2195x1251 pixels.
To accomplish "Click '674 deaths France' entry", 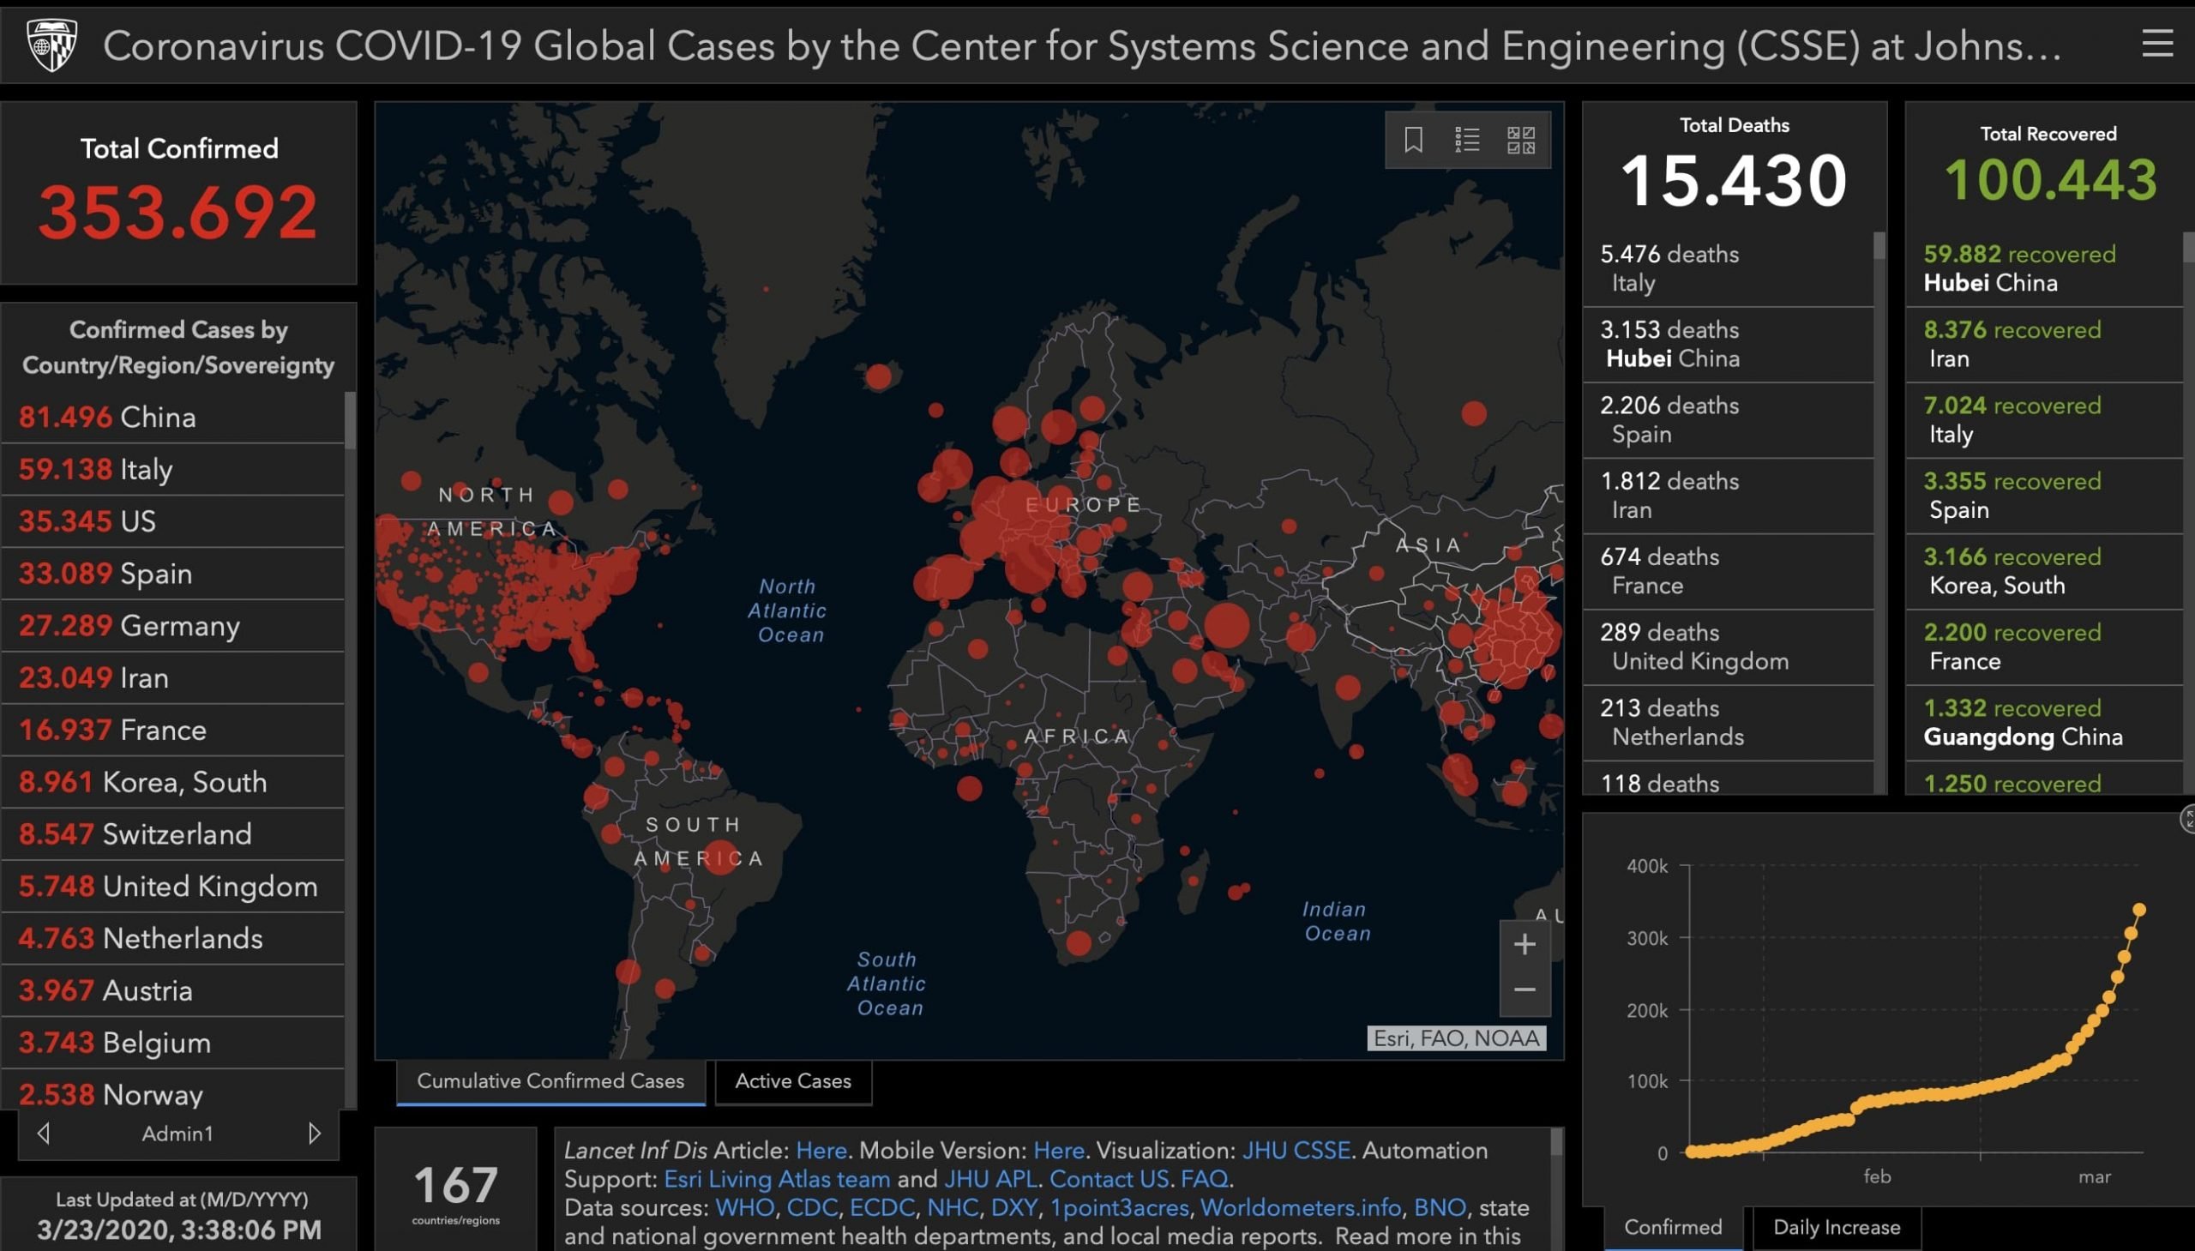I will click(1728, 571).
